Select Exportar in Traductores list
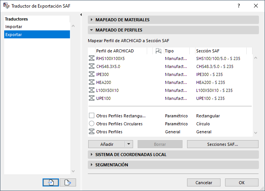 tap(37, 35)
